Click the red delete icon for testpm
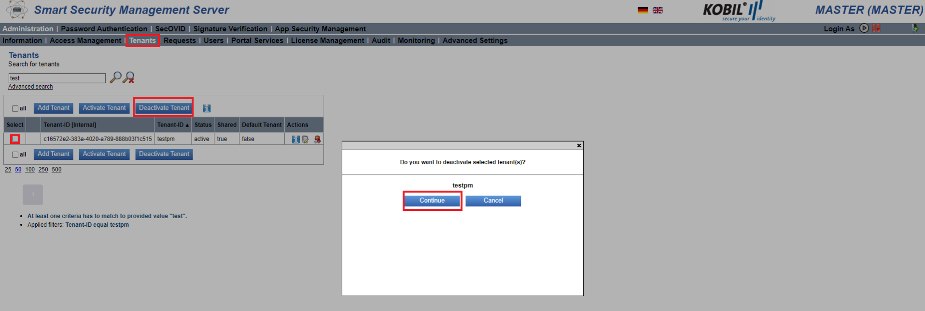This screenshot has width=925, height=311. click(x=317, y=139)
